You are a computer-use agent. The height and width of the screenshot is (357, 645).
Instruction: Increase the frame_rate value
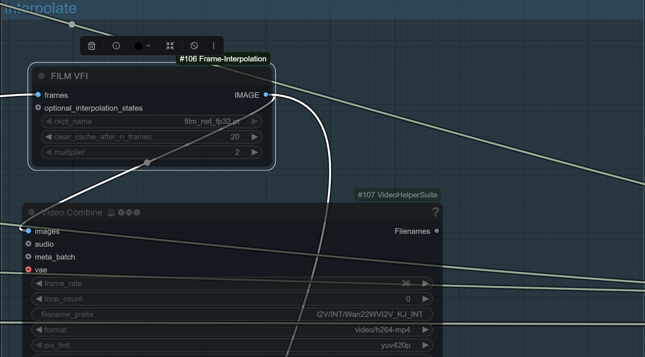(425, 283)
